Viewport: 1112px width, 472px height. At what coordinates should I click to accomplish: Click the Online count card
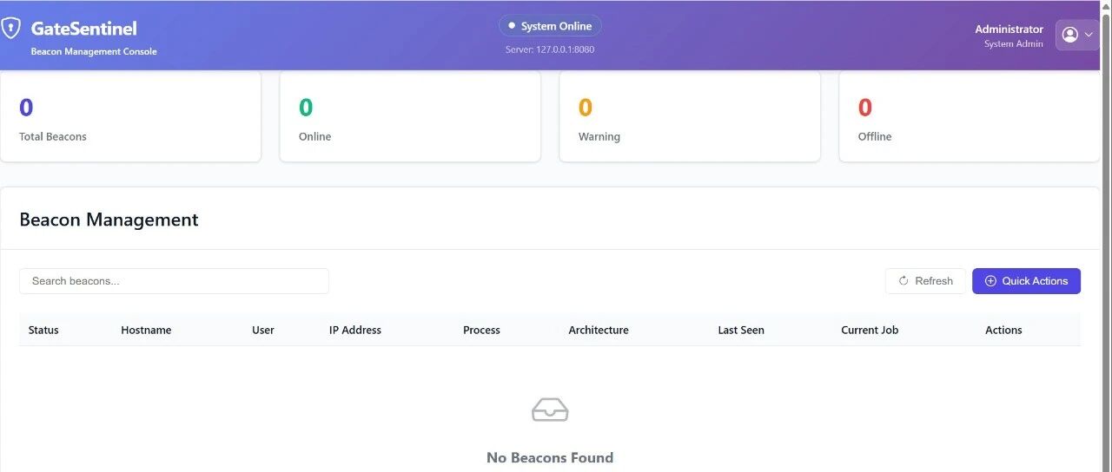[410, 116]
